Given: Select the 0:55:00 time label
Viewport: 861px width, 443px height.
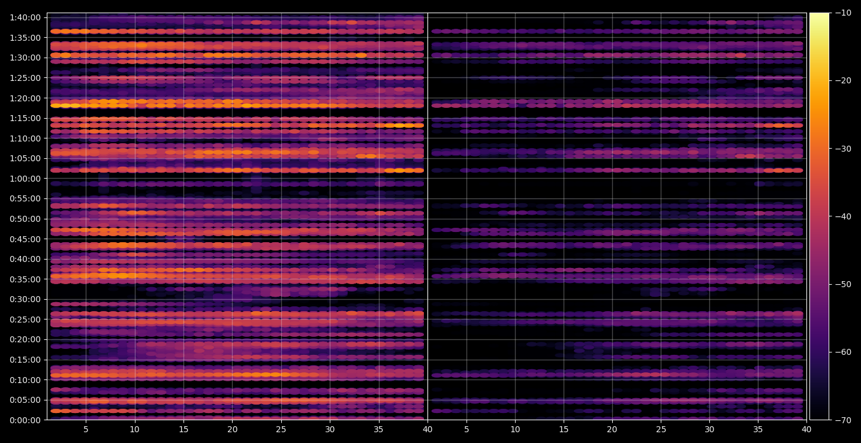Looking at the screenshot, I should (x=25, y=198).
